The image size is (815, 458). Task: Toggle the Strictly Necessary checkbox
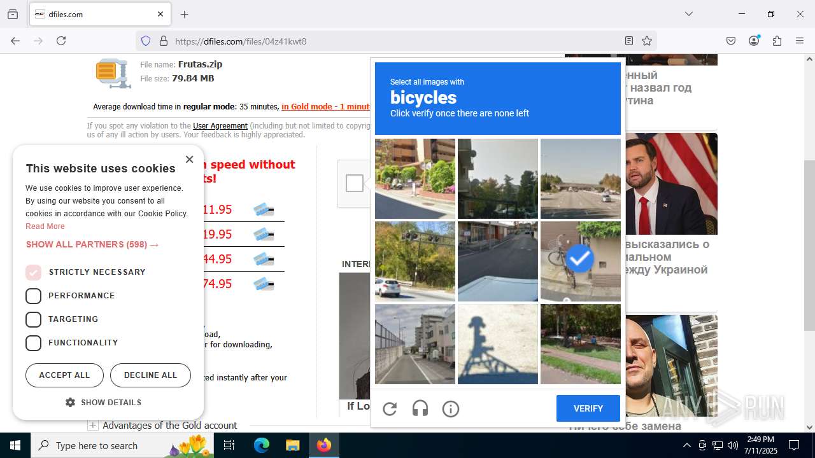tap(33, 272)
